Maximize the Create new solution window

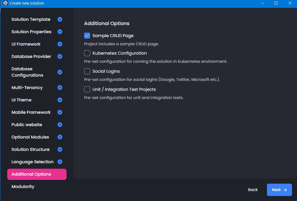tap(276, 3)
